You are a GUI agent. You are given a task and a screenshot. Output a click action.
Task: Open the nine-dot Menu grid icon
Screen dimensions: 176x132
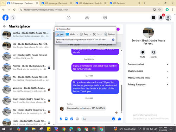[x=153, y=18]
